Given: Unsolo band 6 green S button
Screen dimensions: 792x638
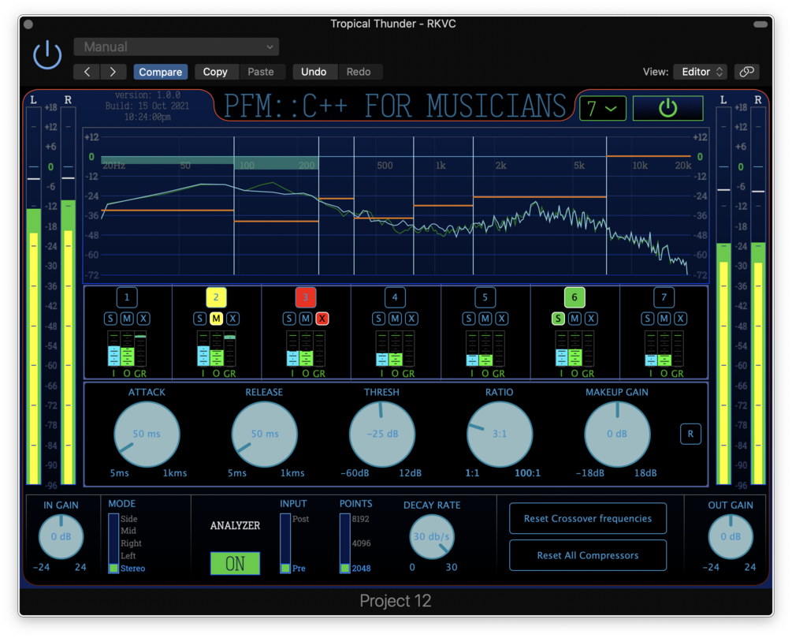Looking at the screenshot, I should (x=558, y=319).
